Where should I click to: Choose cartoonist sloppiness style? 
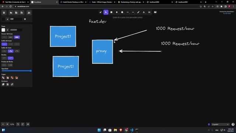17,51
